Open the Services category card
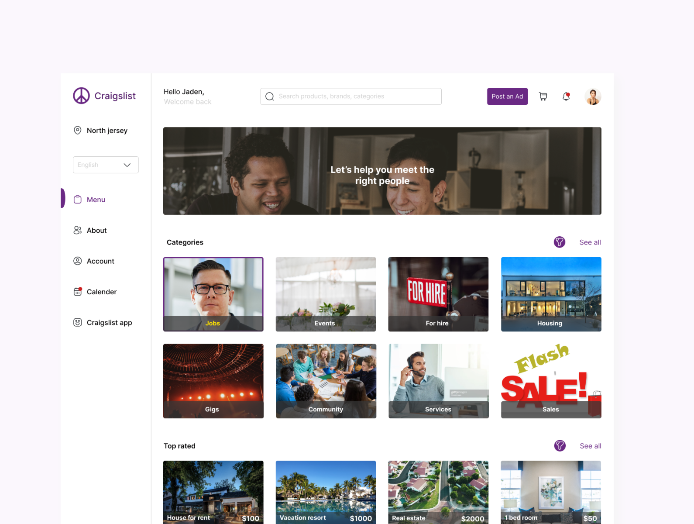Image resolution: width=694 pixels, height=524 pixels. click(439, 381)
